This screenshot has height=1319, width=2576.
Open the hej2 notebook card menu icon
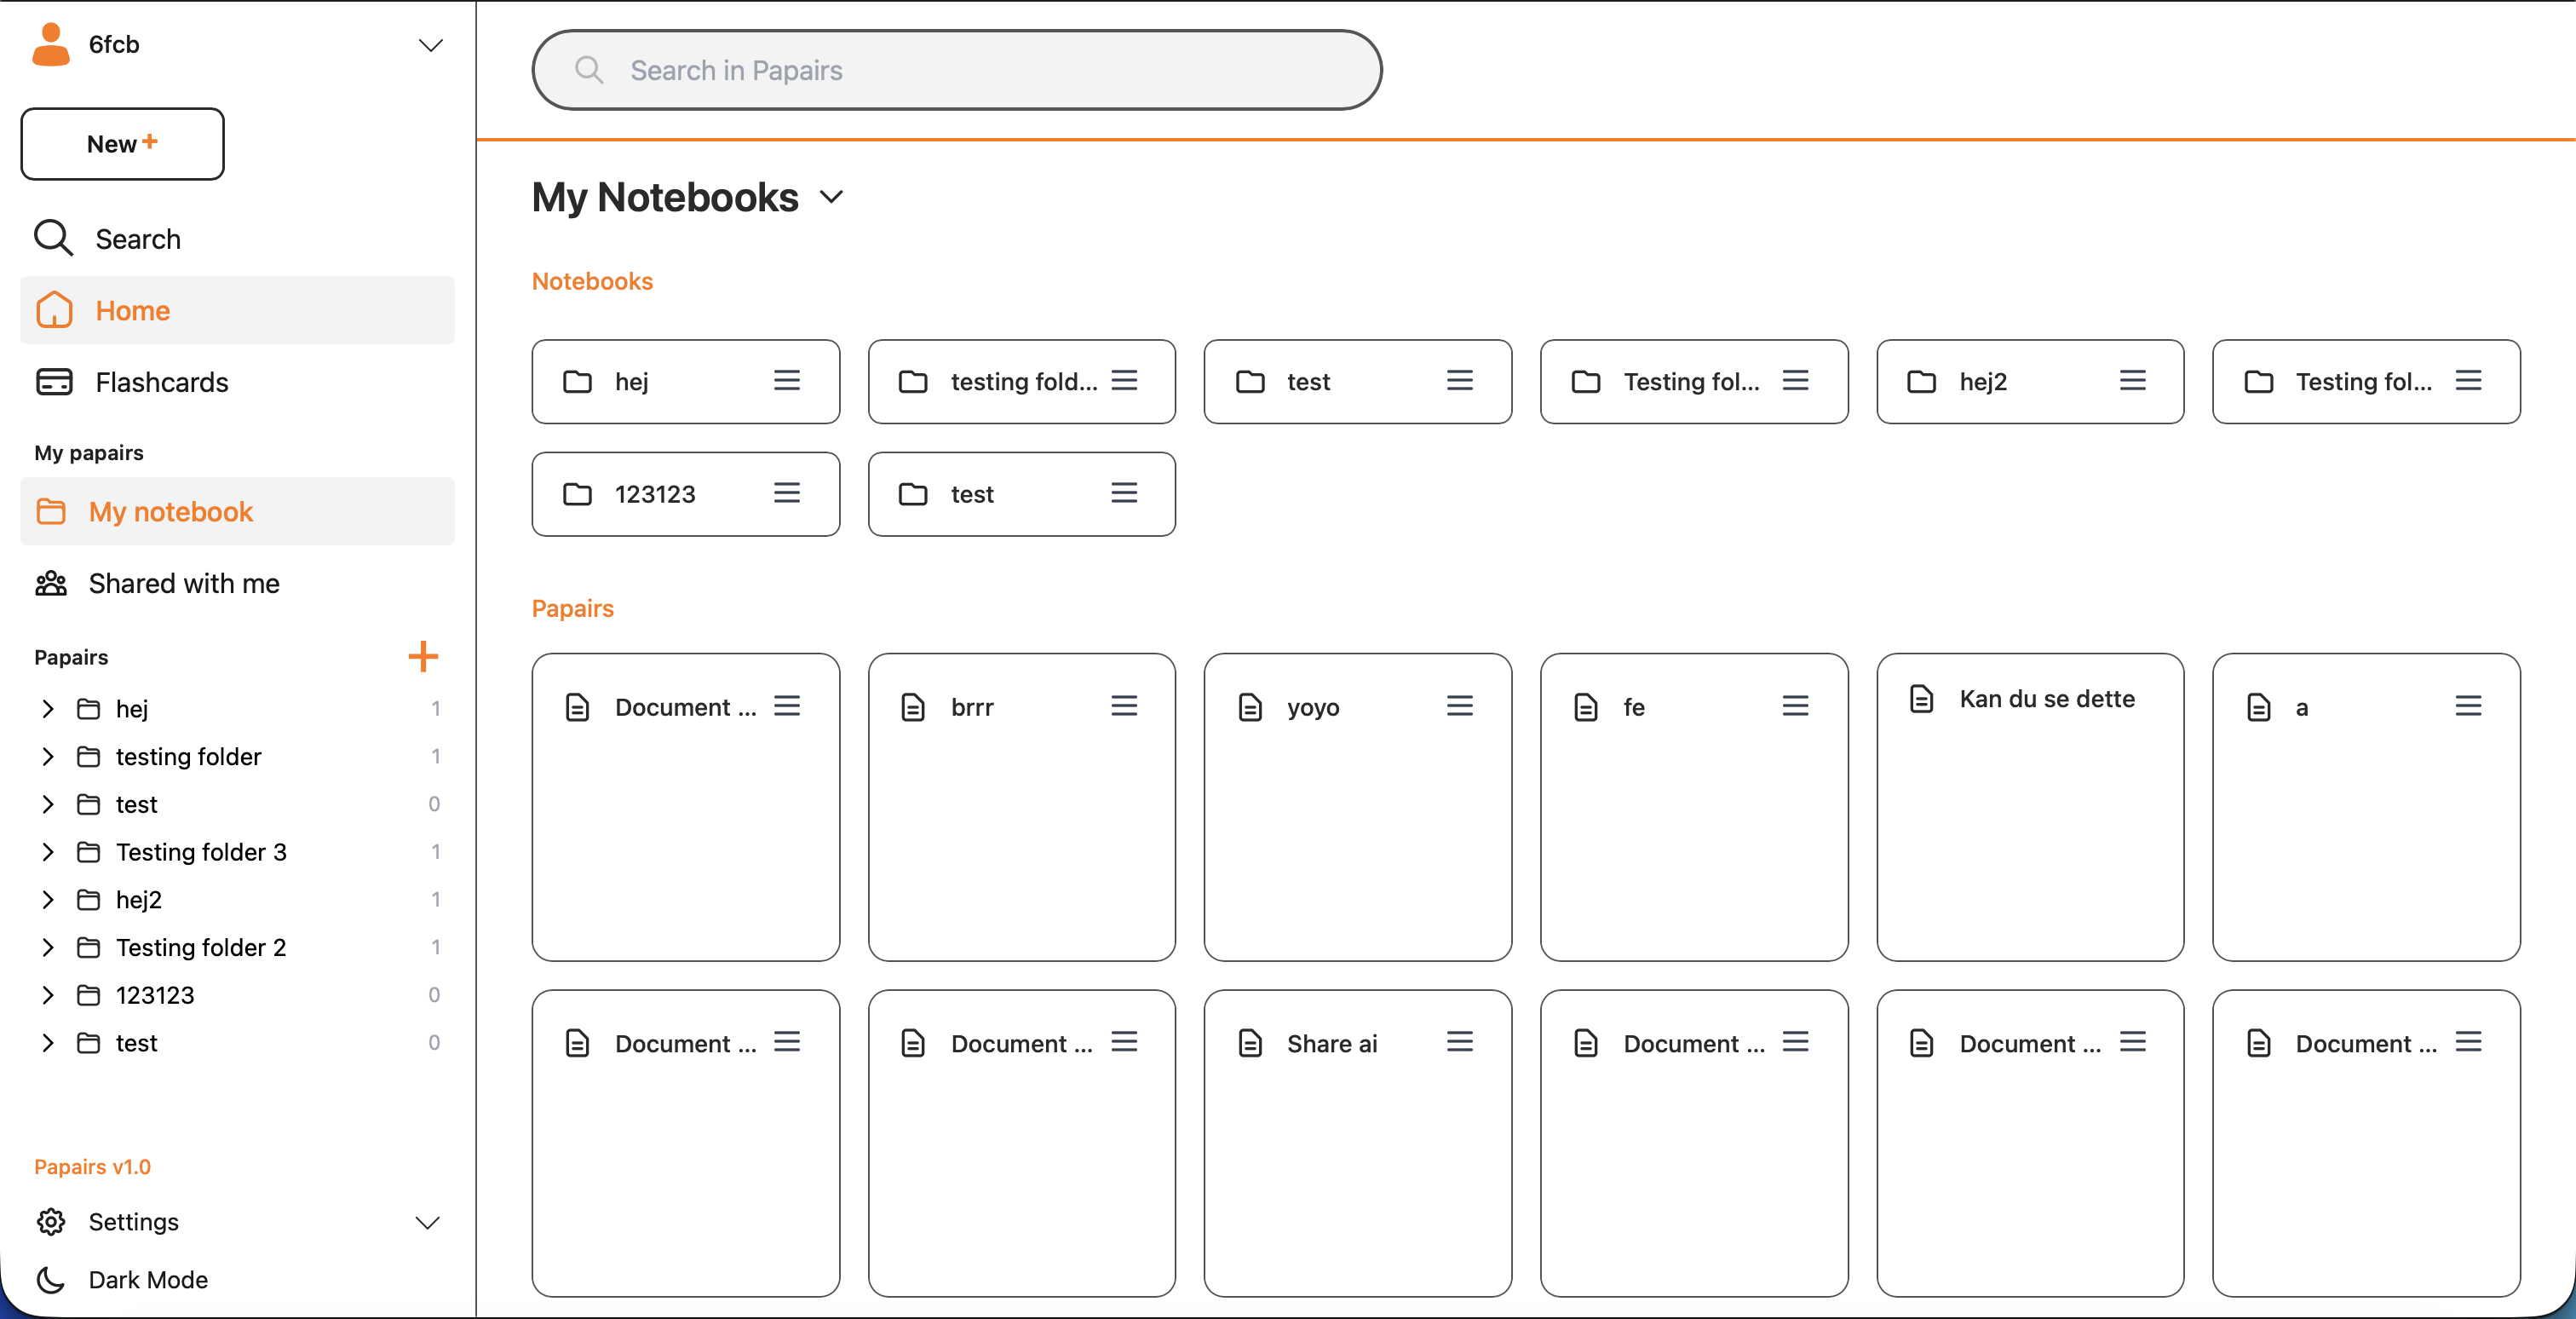click(x=2131, y=380)
